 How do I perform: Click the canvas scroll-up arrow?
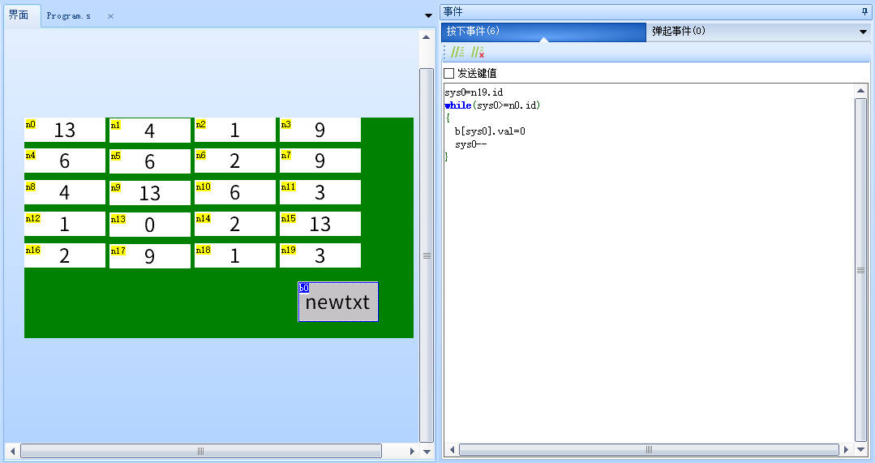coord(427,37)
